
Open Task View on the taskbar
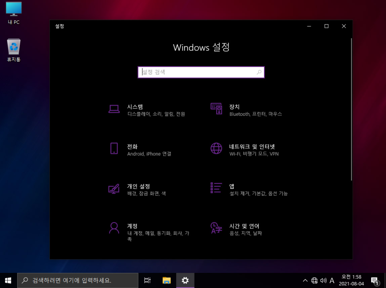147,280
